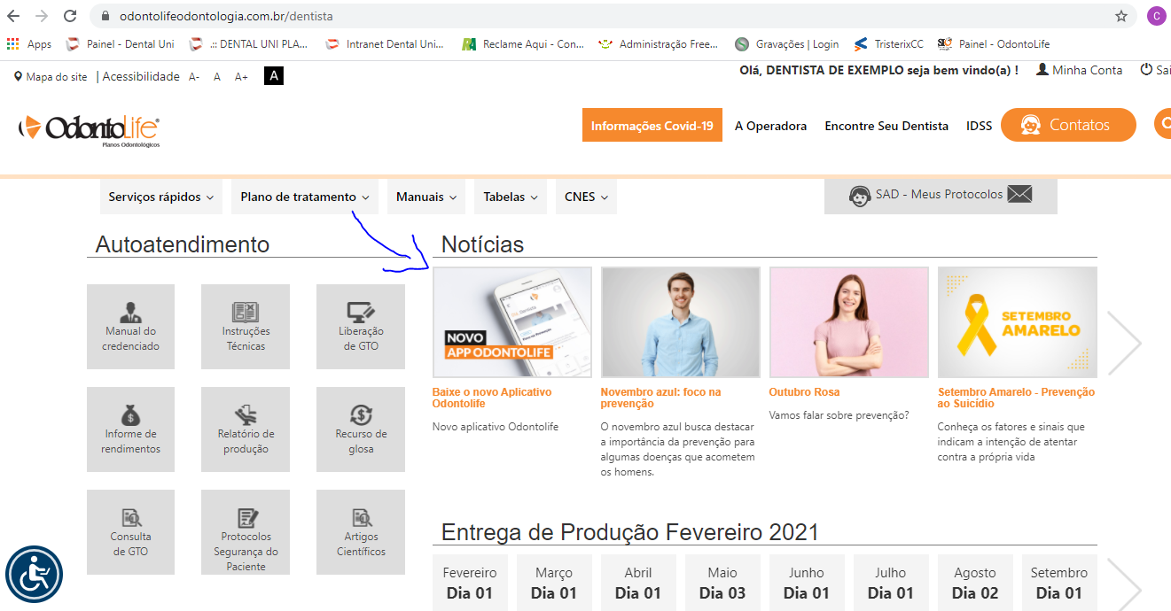Expand the Serviços rápidos dropdown
The width and height of the screenshot is (1171, 611).
point(161,197)
